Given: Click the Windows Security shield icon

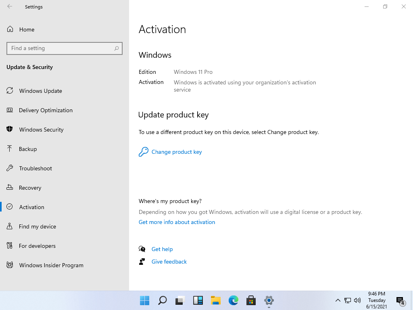Looking at the screenshot, I should click(x=10, y=129).
